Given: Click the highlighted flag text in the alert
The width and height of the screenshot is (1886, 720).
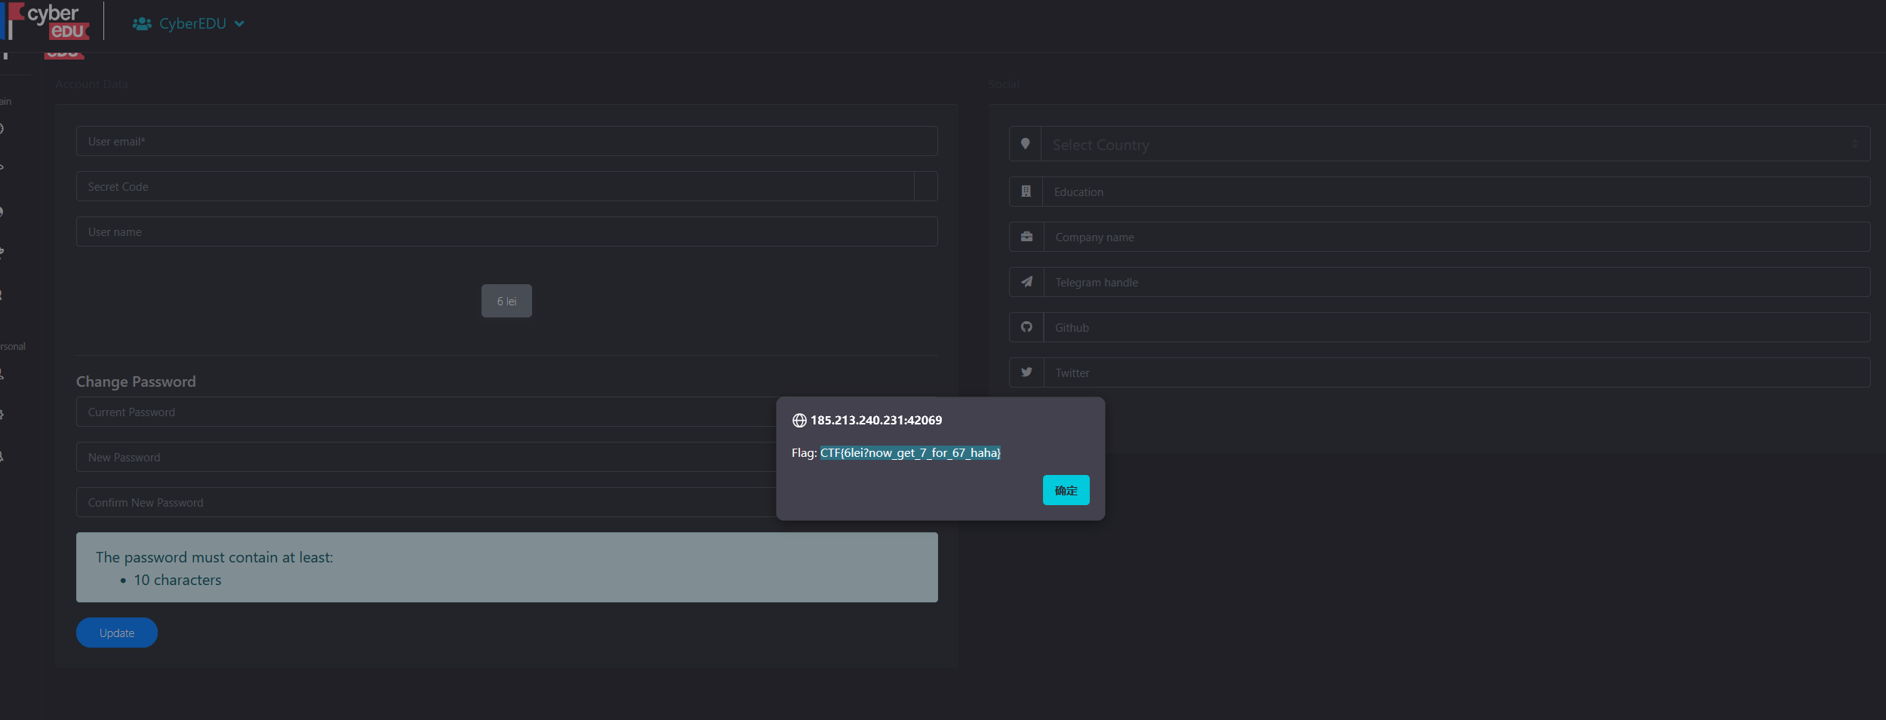Looking at the screenshot, I should tap(910, 453).
